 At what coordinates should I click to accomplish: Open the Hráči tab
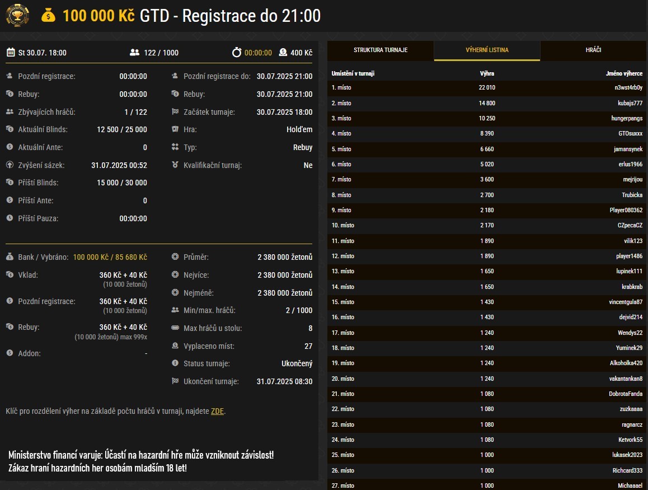pos(593,50)
